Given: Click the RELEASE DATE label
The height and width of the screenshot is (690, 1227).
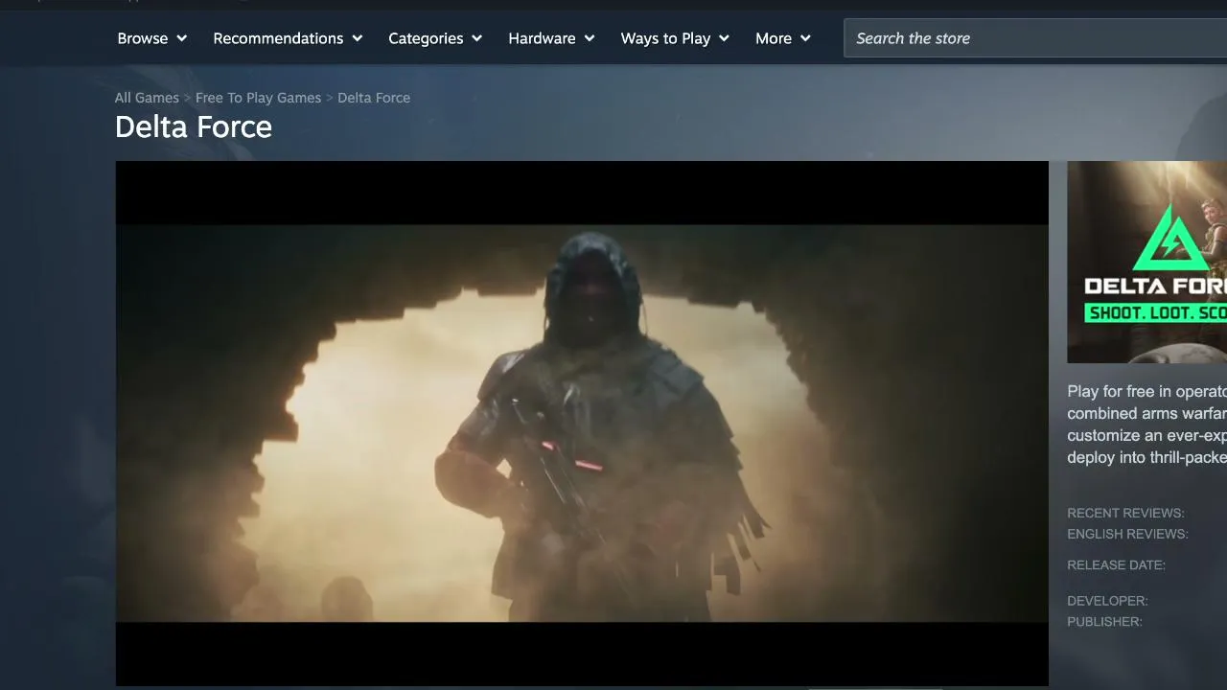Looking at the screenshot, I should coord(1116,564).
